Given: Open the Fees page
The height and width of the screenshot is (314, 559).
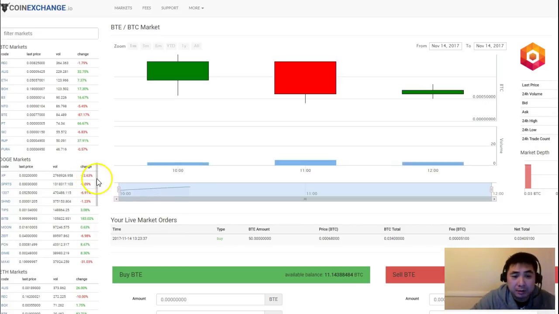Looking at the screenshot, I should click(x=147, y=8).
